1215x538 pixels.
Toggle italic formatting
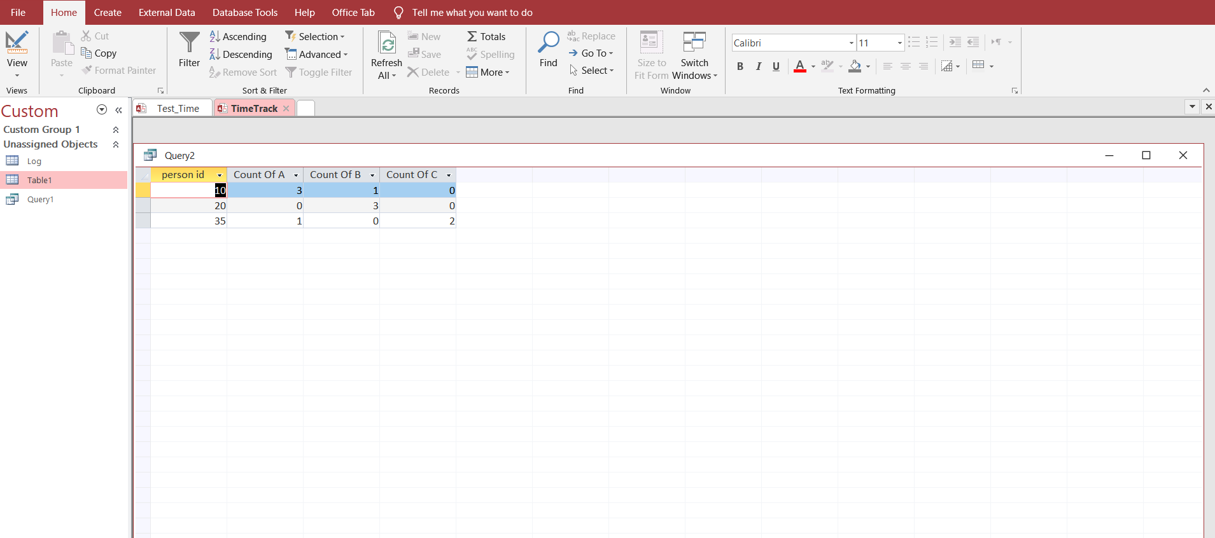(x=758, y=66)
